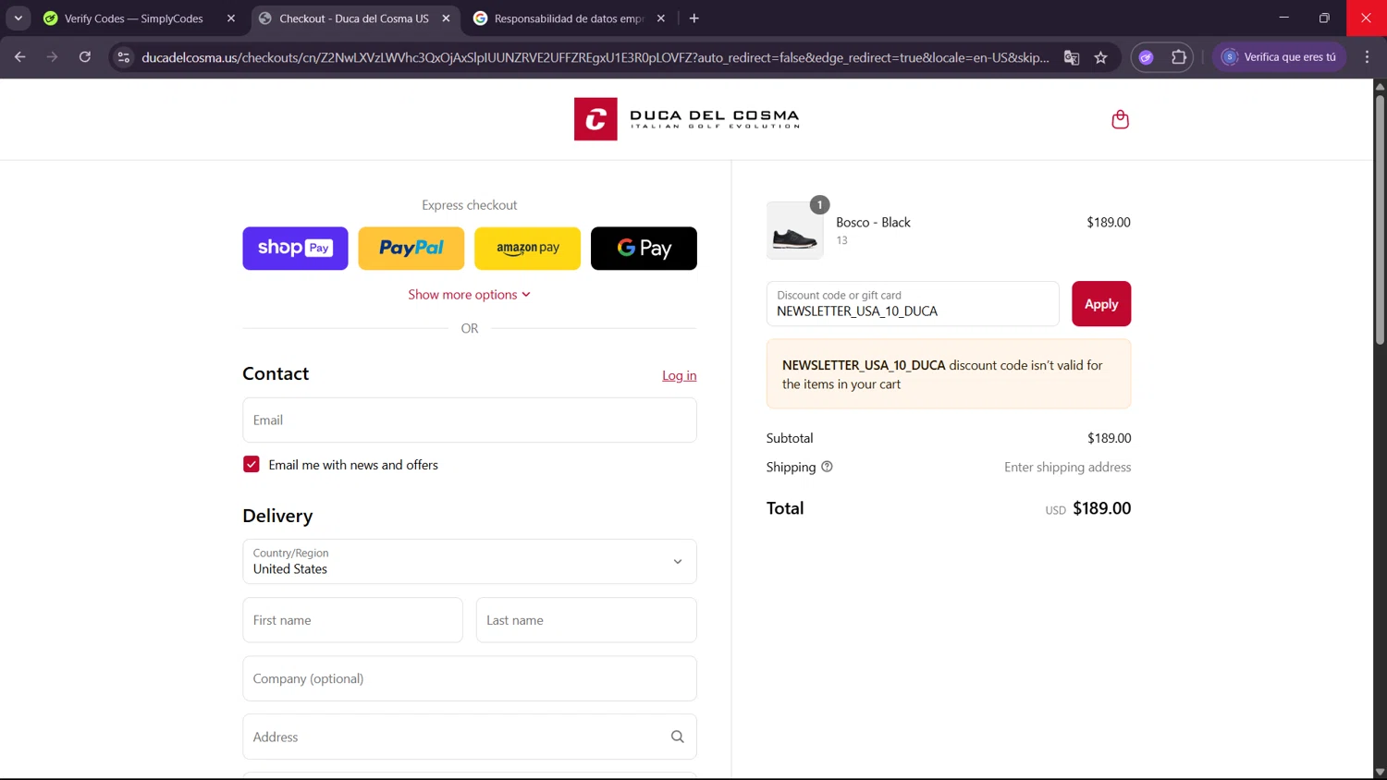The image size is (1387, 780).
Task: Apply the discount code
Action: [1101, 304]
